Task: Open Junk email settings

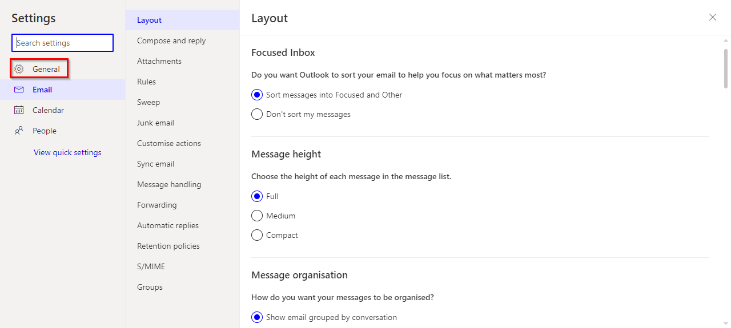Action: point(155,123)
